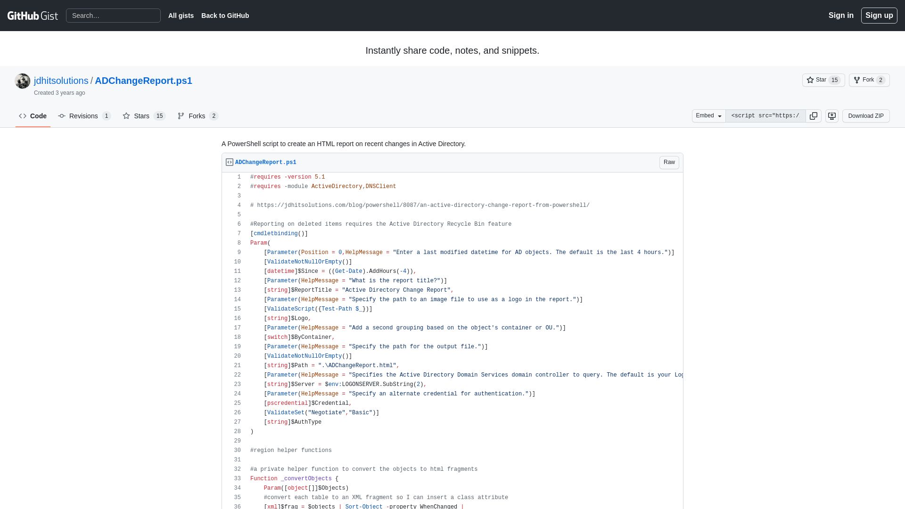The width and height of the screenshot is (905, 509).
Task: Select the Code tab
Action: [33, 116]
